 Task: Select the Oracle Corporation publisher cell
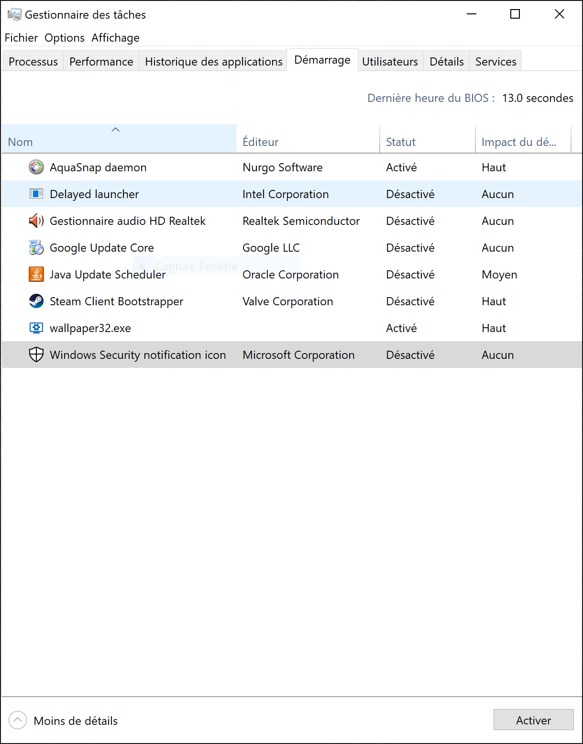290,275
